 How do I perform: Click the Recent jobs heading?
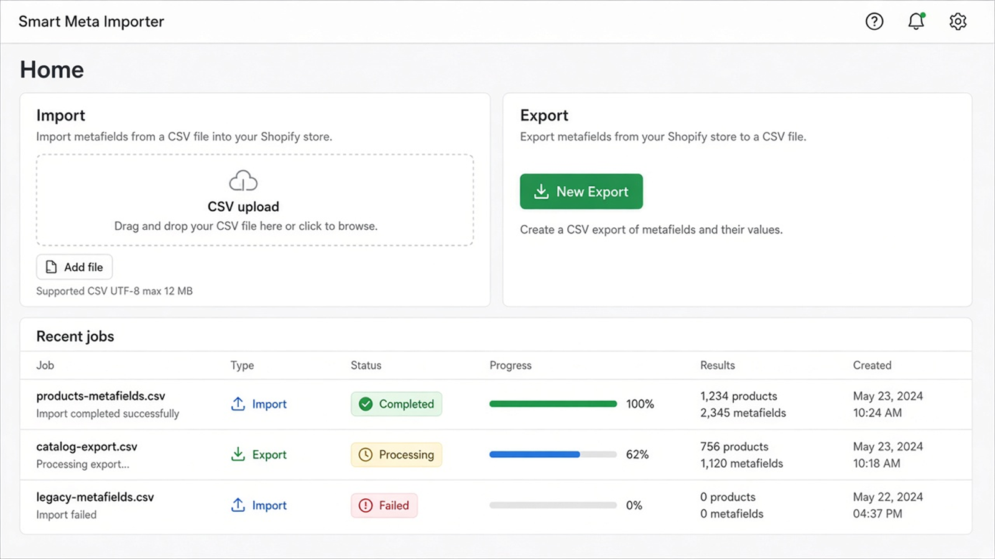tap(75, 336)
